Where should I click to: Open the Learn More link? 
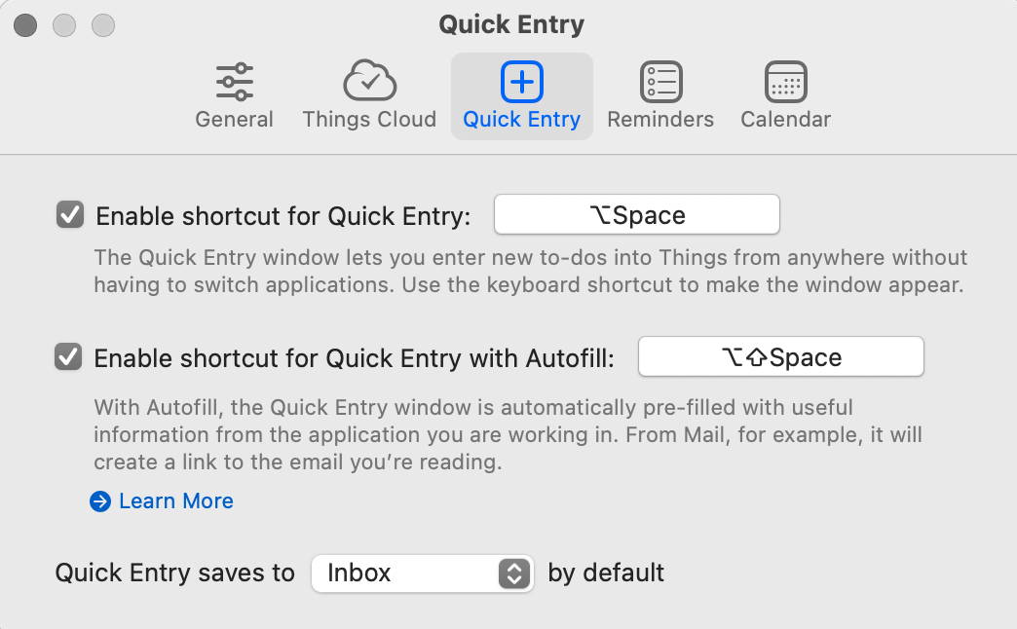coord(175,501)
